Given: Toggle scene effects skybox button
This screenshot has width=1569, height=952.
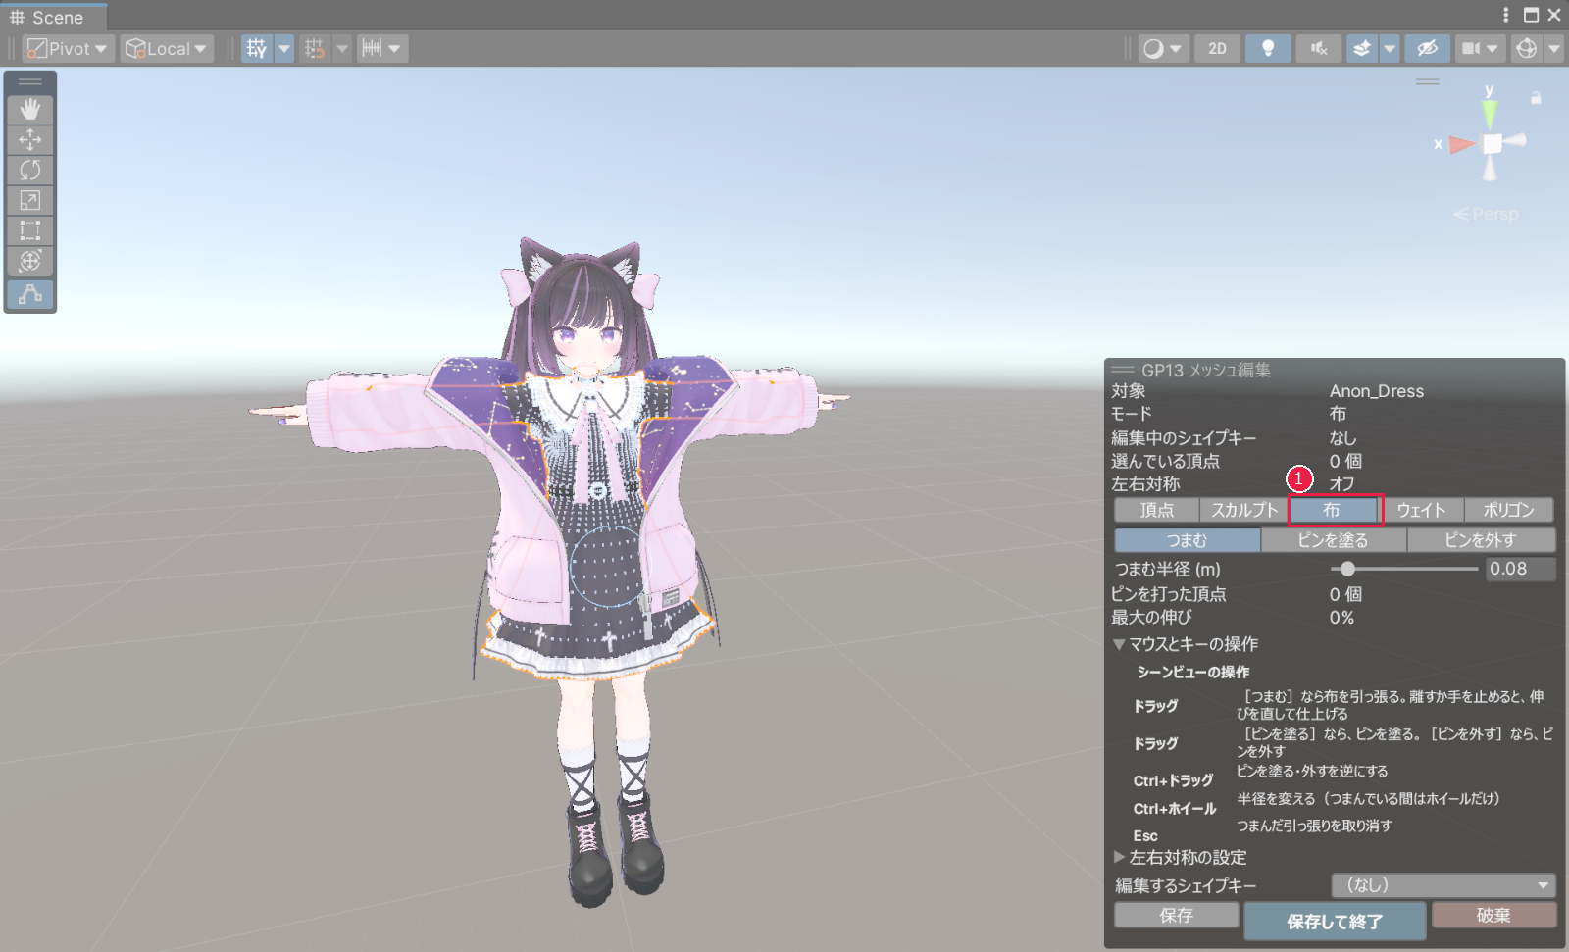Looking at the screenshot, I should (x=1362, y=48).
